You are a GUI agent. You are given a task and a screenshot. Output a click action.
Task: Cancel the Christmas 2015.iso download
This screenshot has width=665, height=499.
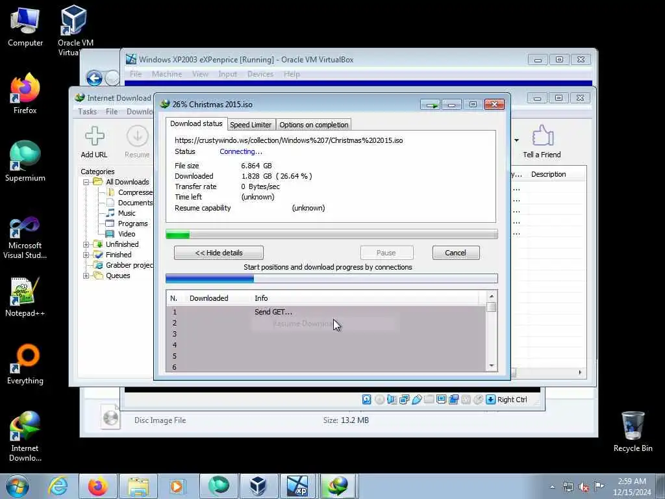[x=456, y=253]
